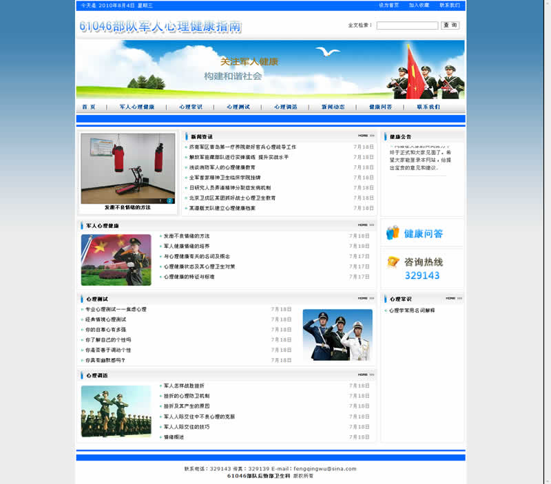Open the 军人健康情绪的培养 article link
551x484 pixels.
pos(187,246)
